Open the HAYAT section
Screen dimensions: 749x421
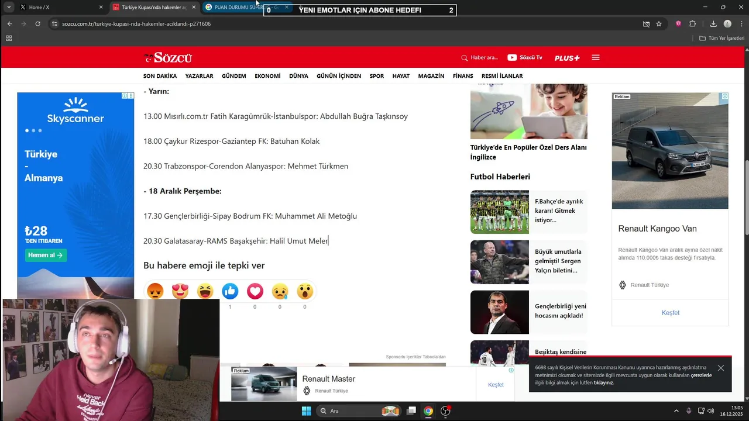[x=401, y=76]
